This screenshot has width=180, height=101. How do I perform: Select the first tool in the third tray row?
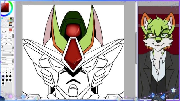coord(2,43)
